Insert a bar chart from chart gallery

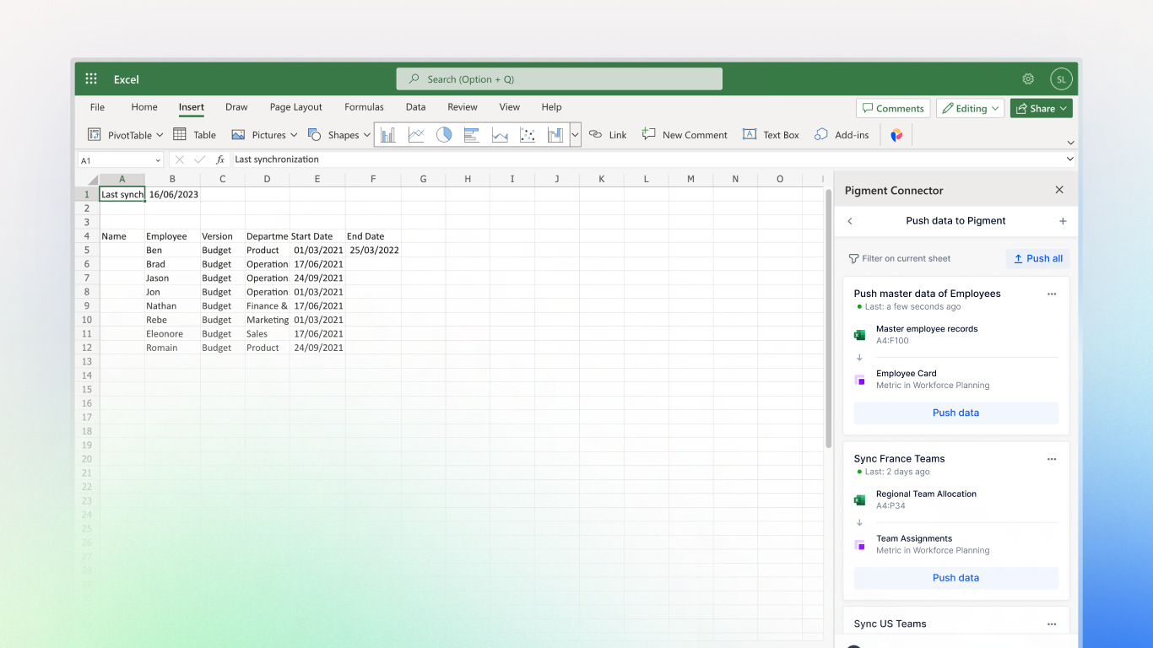click(472, 135)
